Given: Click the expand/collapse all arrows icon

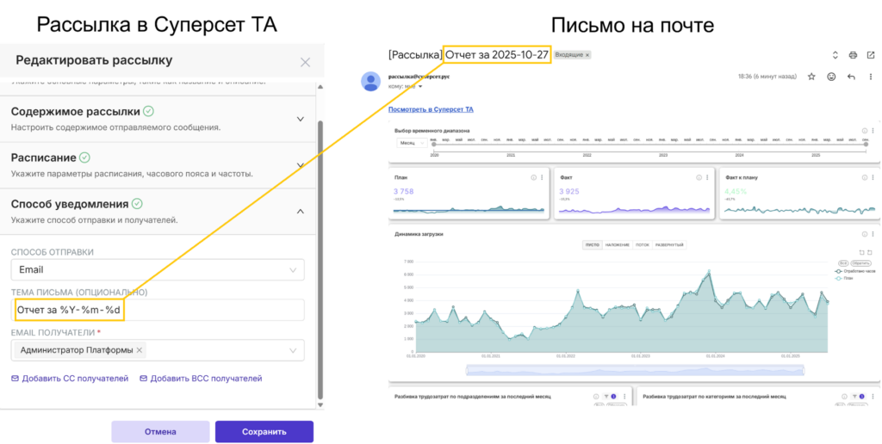Looking at the screenshot, I should point(835,55).
